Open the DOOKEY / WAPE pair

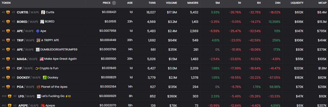tap(29, 78)
